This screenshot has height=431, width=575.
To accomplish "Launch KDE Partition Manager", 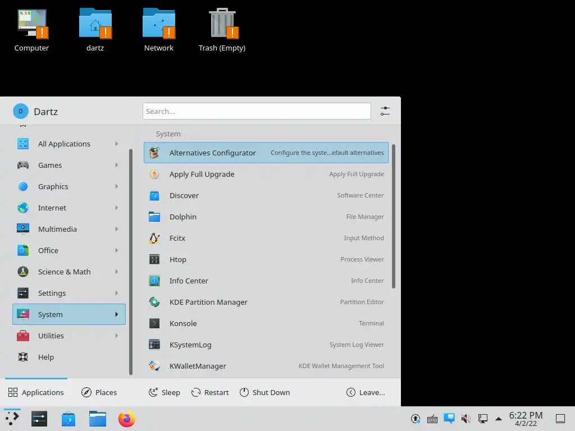I will pyautogui.click(x=266, y=302).
